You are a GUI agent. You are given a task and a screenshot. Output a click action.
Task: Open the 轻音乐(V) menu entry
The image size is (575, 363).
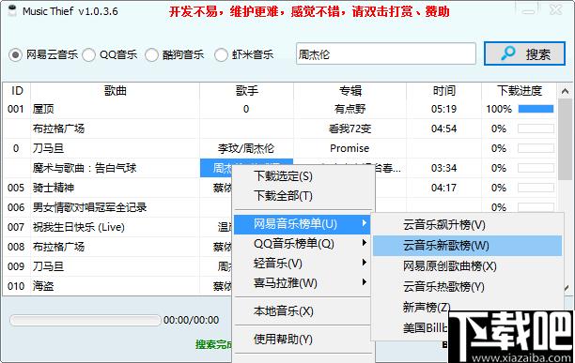click(303, 263)
